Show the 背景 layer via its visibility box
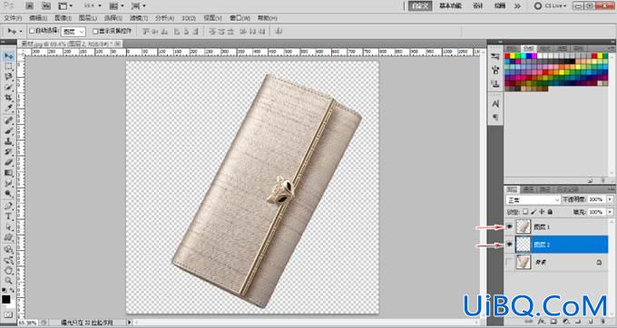This screenshot has width=617, height=328. [x=510, y=262]
